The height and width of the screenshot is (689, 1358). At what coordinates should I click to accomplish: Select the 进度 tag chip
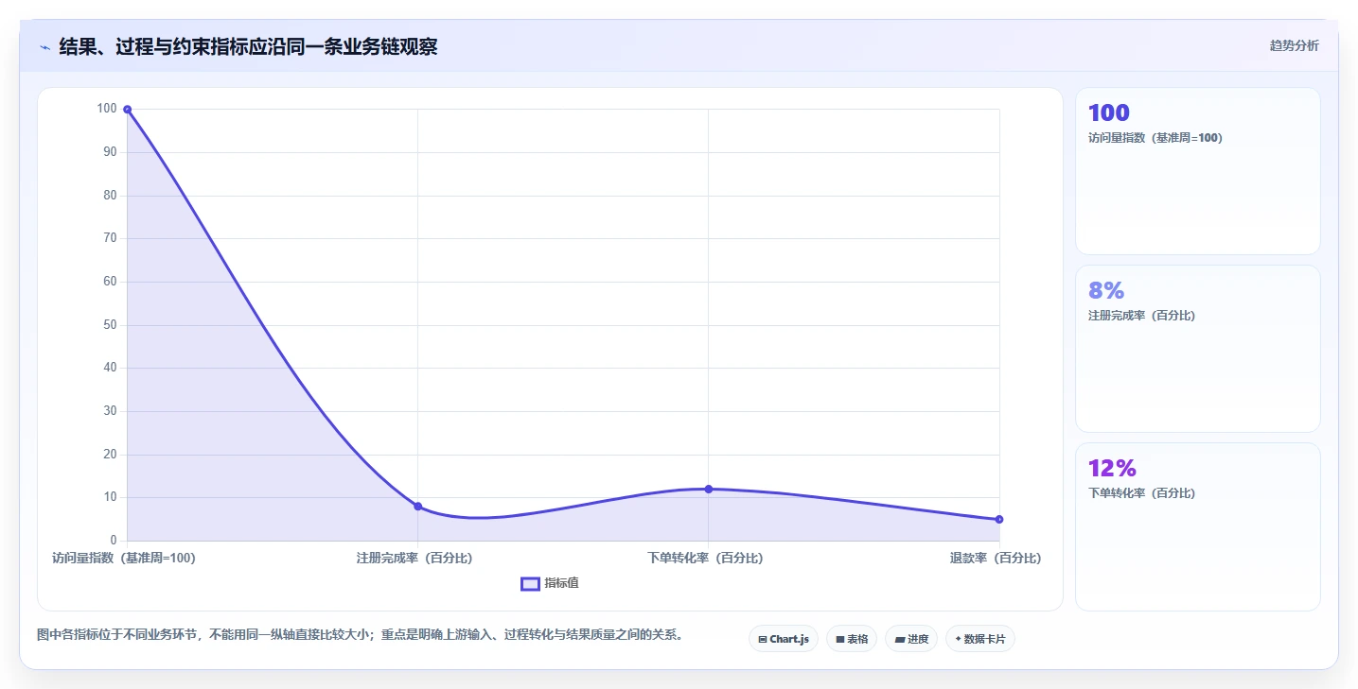(911, 639)
